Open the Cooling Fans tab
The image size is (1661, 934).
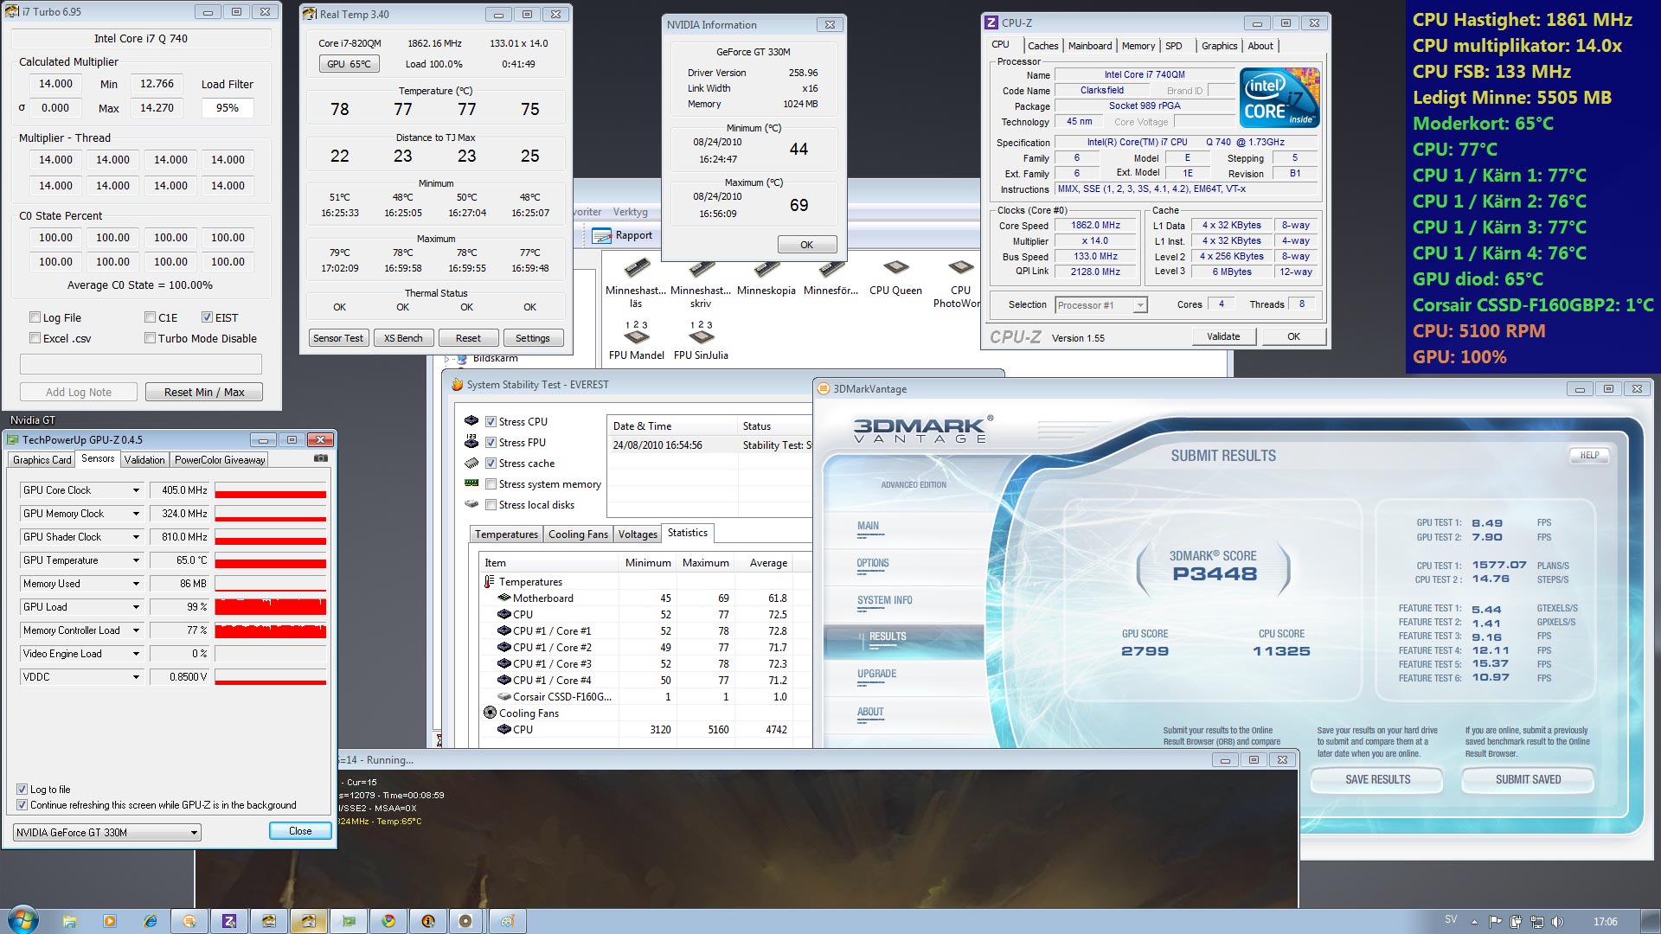(x=578, y=534)
